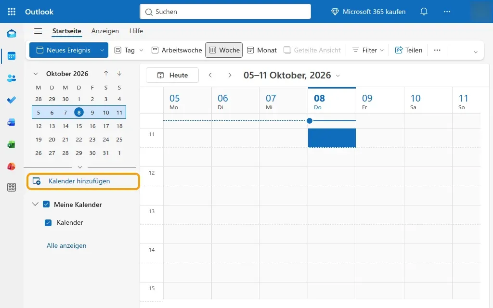Open the Mail app in sidebar
Screen dimensions: 493x308
pyautogui.click(x=12, y=34)
